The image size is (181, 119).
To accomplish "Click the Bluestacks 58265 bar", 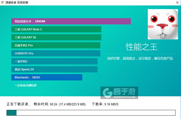I will click(47, 77).
